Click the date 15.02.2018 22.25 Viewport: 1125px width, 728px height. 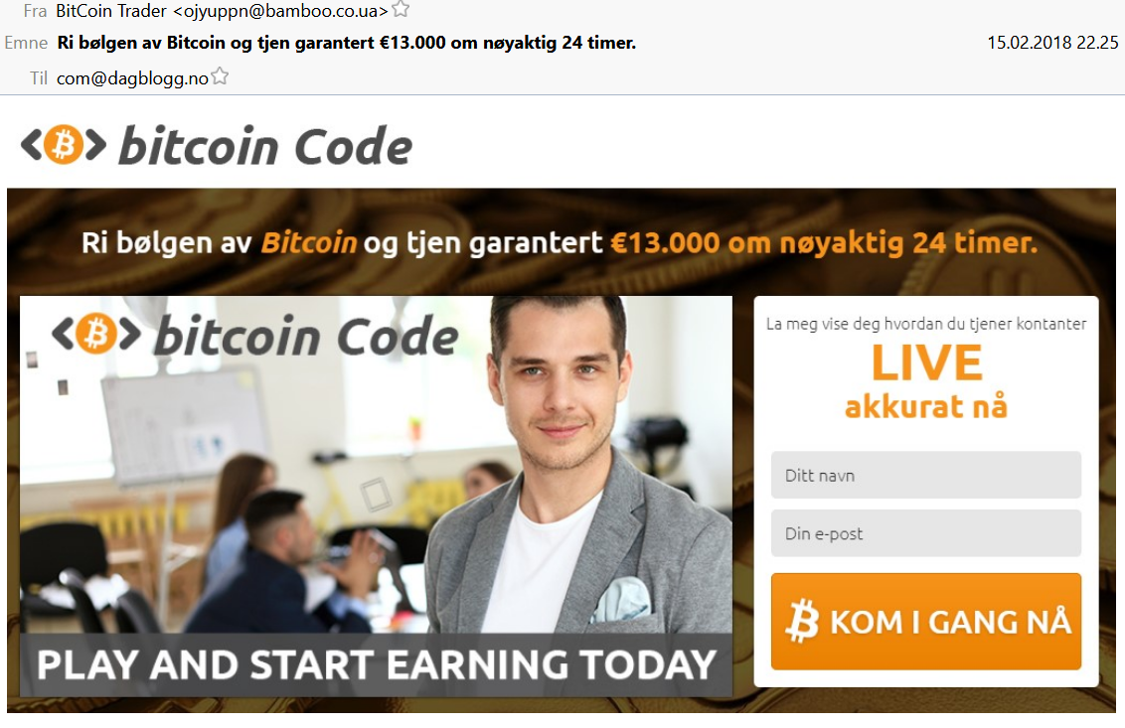click(x=1051, y=43)
